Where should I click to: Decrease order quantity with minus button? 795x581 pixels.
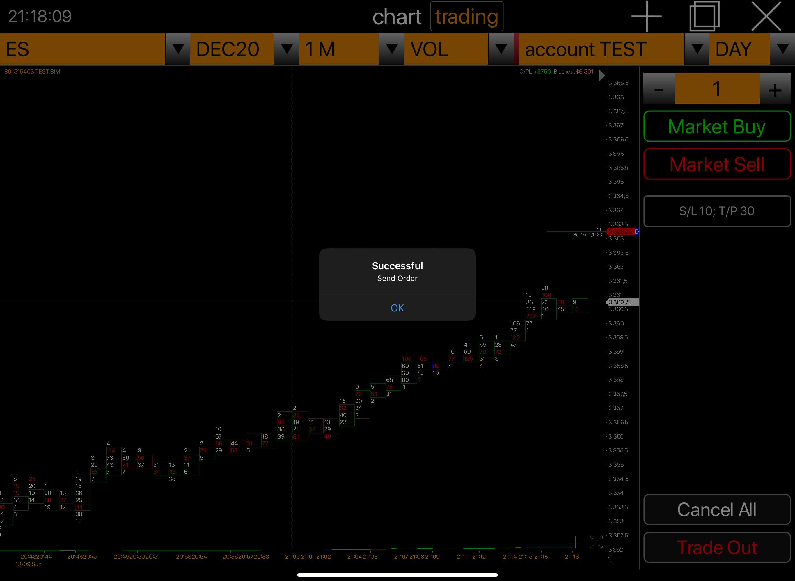click(659, 89)
